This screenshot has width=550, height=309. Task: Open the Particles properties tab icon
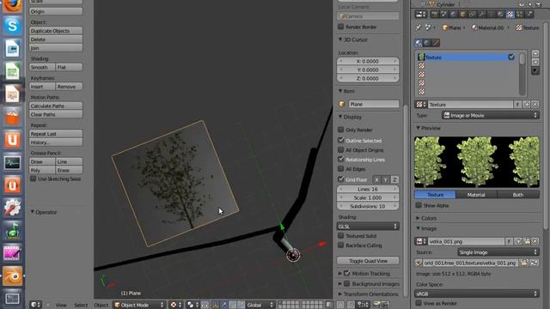point(520,14)
